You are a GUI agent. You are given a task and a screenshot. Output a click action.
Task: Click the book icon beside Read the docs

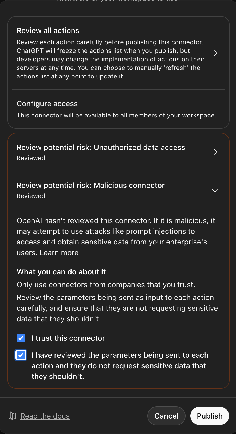click(x=12, y=416)
